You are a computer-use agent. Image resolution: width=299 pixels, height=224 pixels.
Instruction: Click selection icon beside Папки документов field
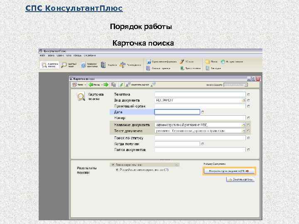(248, 150)
